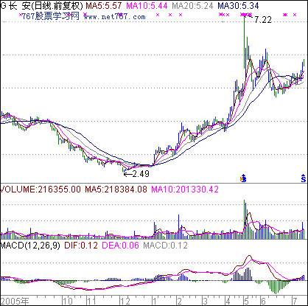
Task: Click the MA10:5.44 indicator label
Action: pyautogui.click(x=147, y=6)
